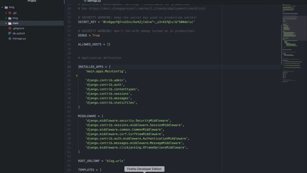Click the INSTALLED_APPS assignment line
Image resolution: width=307 pixels, height=173 pixels.
pos(94,67)
